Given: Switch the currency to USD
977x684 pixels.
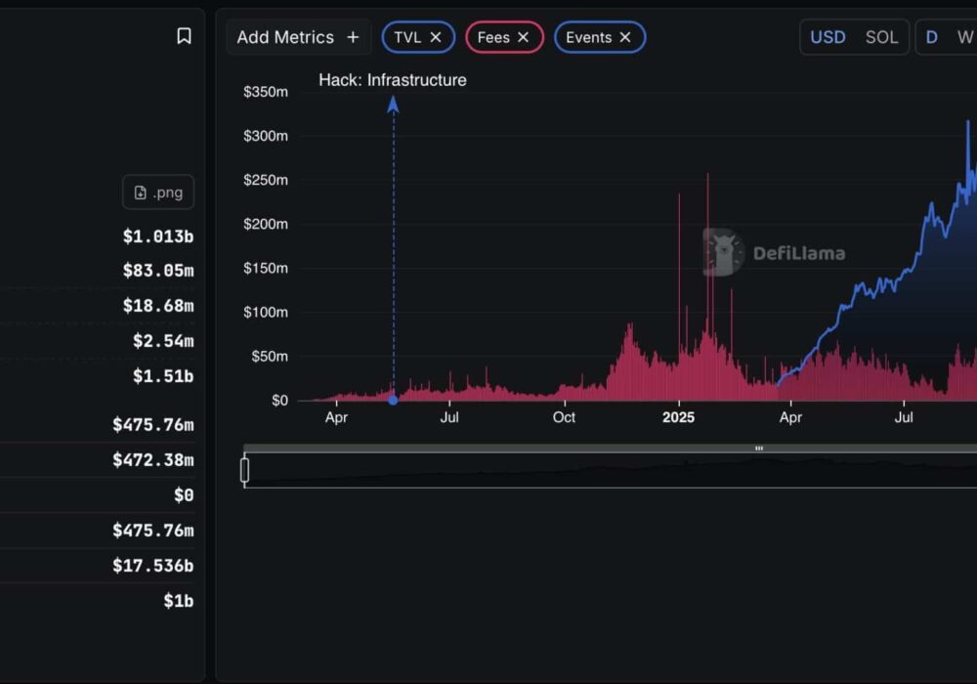Looking at the screenshot, I should (828, 37).
